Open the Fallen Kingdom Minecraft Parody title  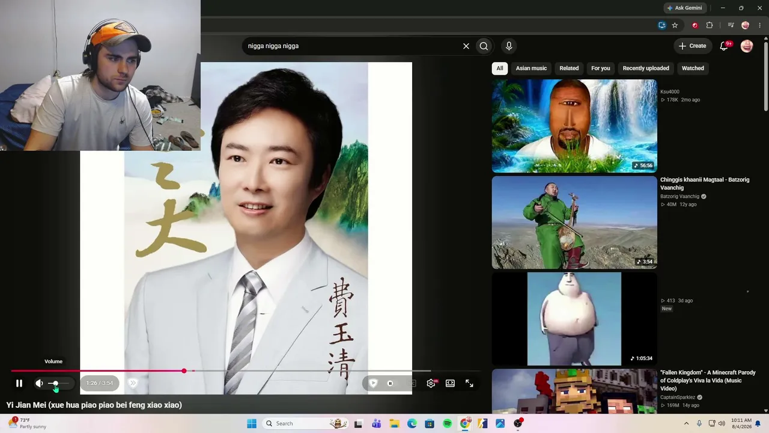pyautogui.click(x=708, y=381)
